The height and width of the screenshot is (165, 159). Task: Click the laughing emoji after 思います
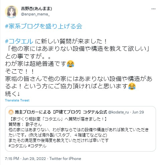point(132,86)
